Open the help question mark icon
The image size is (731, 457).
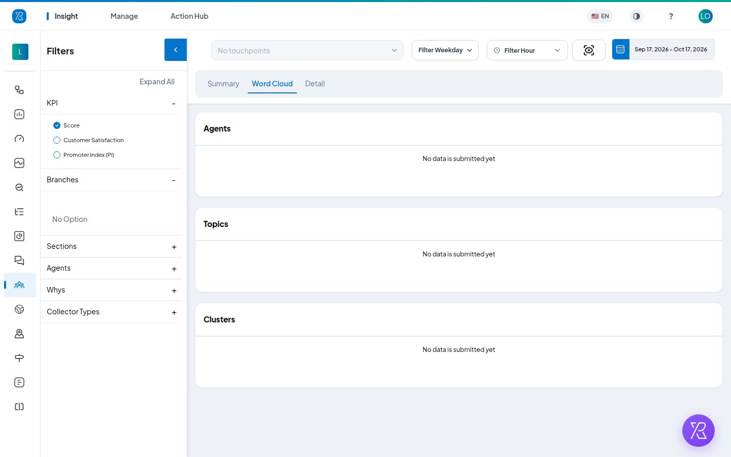pos(671,16)
